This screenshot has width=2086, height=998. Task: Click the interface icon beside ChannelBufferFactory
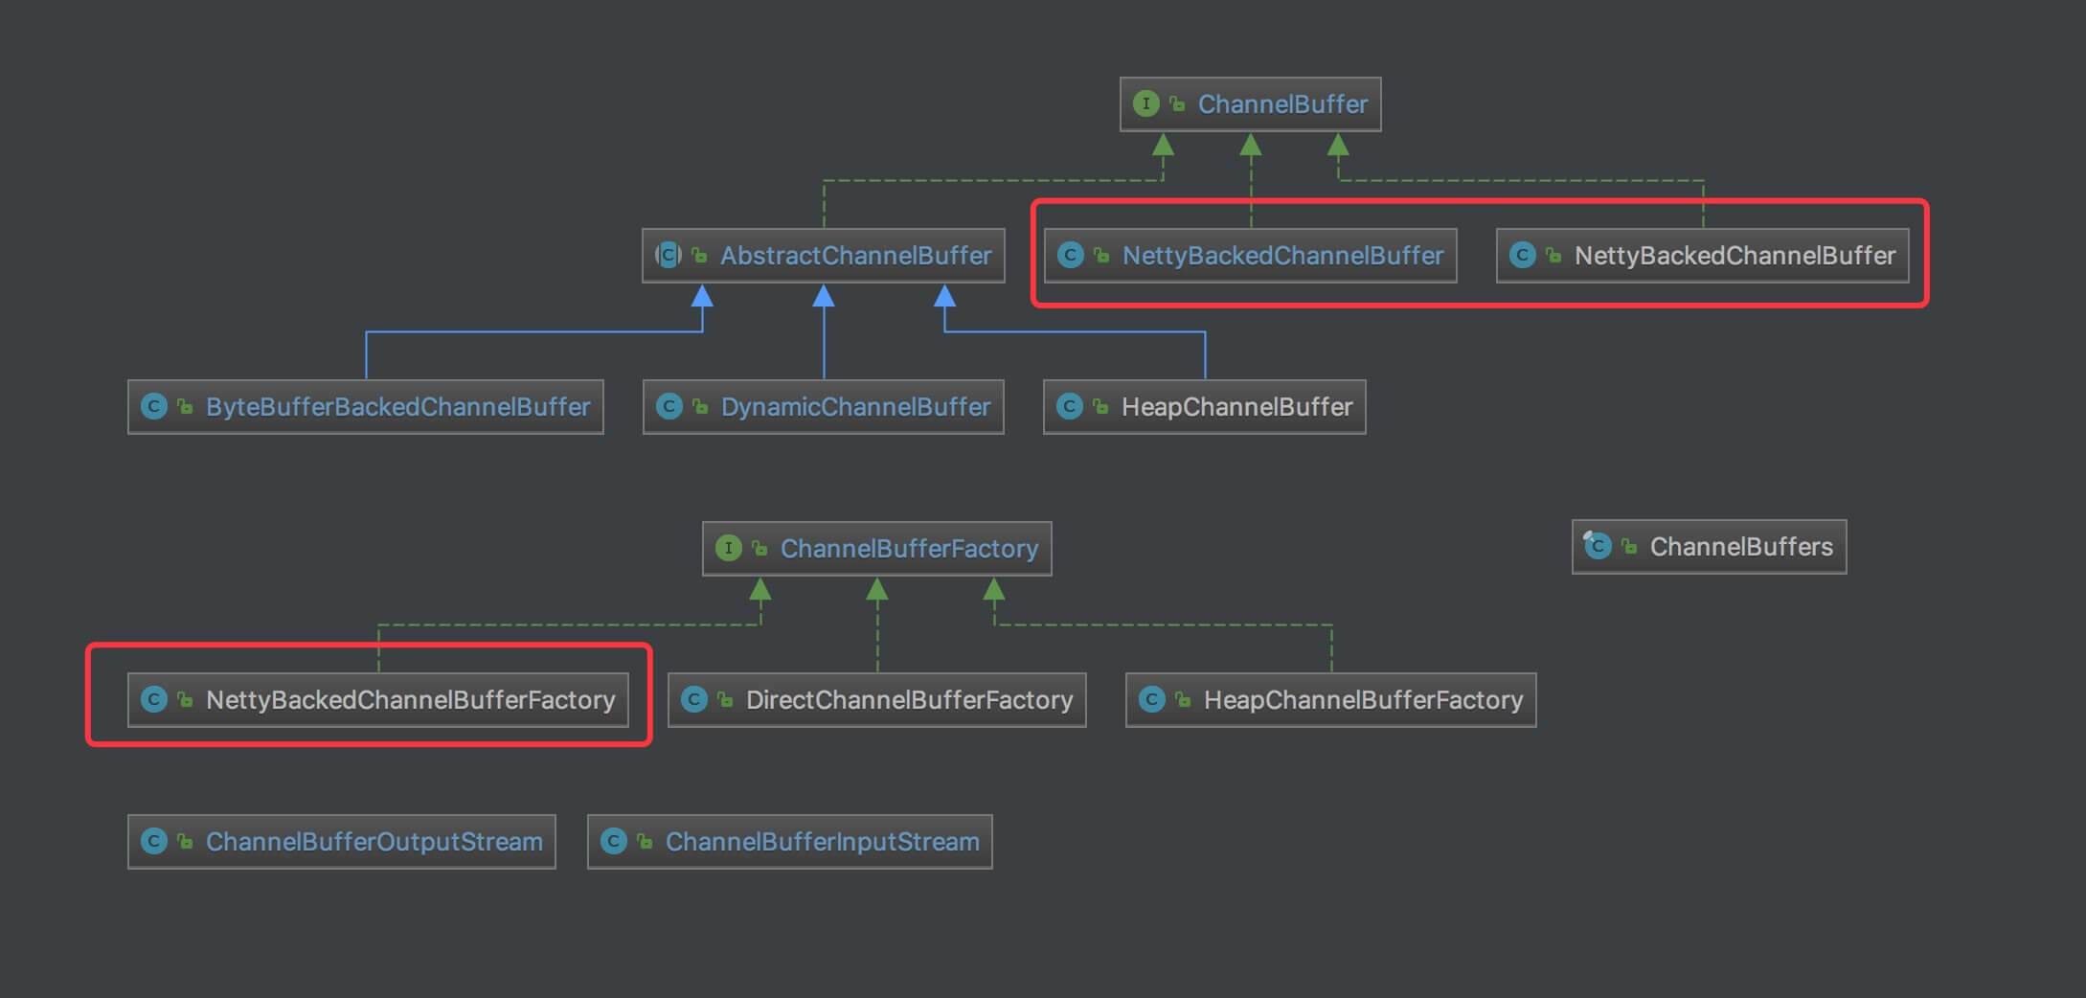click(x=728, y=548)
